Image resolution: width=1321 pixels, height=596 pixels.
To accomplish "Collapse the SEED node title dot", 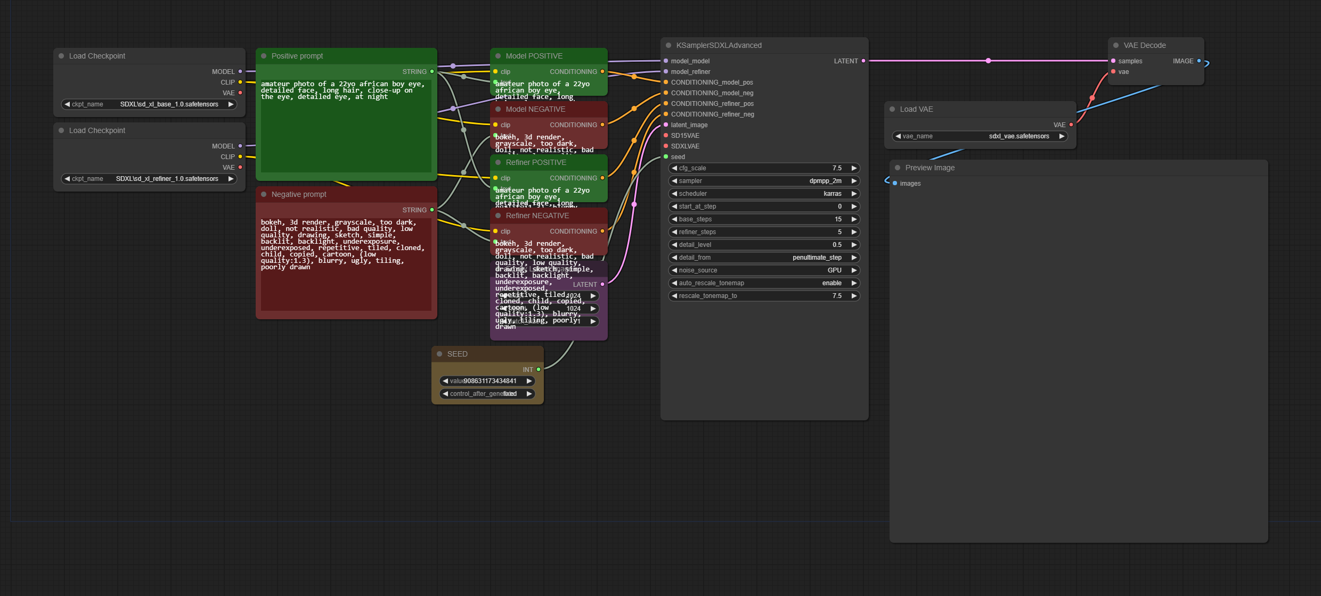I will pos(439,354).
